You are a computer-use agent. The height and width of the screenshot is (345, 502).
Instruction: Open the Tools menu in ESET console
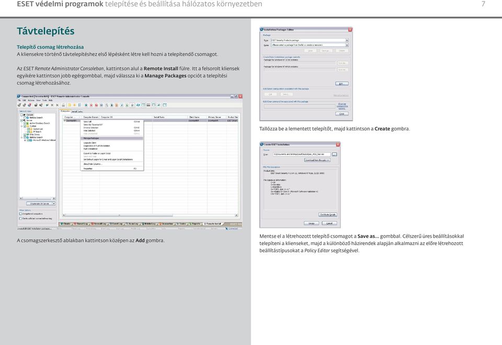click(44, 101)
